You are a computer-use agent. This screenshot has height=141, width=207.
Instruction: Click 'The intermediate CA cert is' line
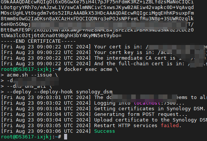point(135,58)
